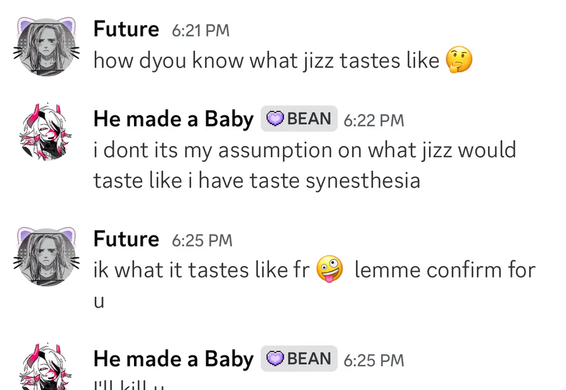Click the BEAN server tag at 6:22 PM
The image size is (566, 390).
(x=299, y=119)
